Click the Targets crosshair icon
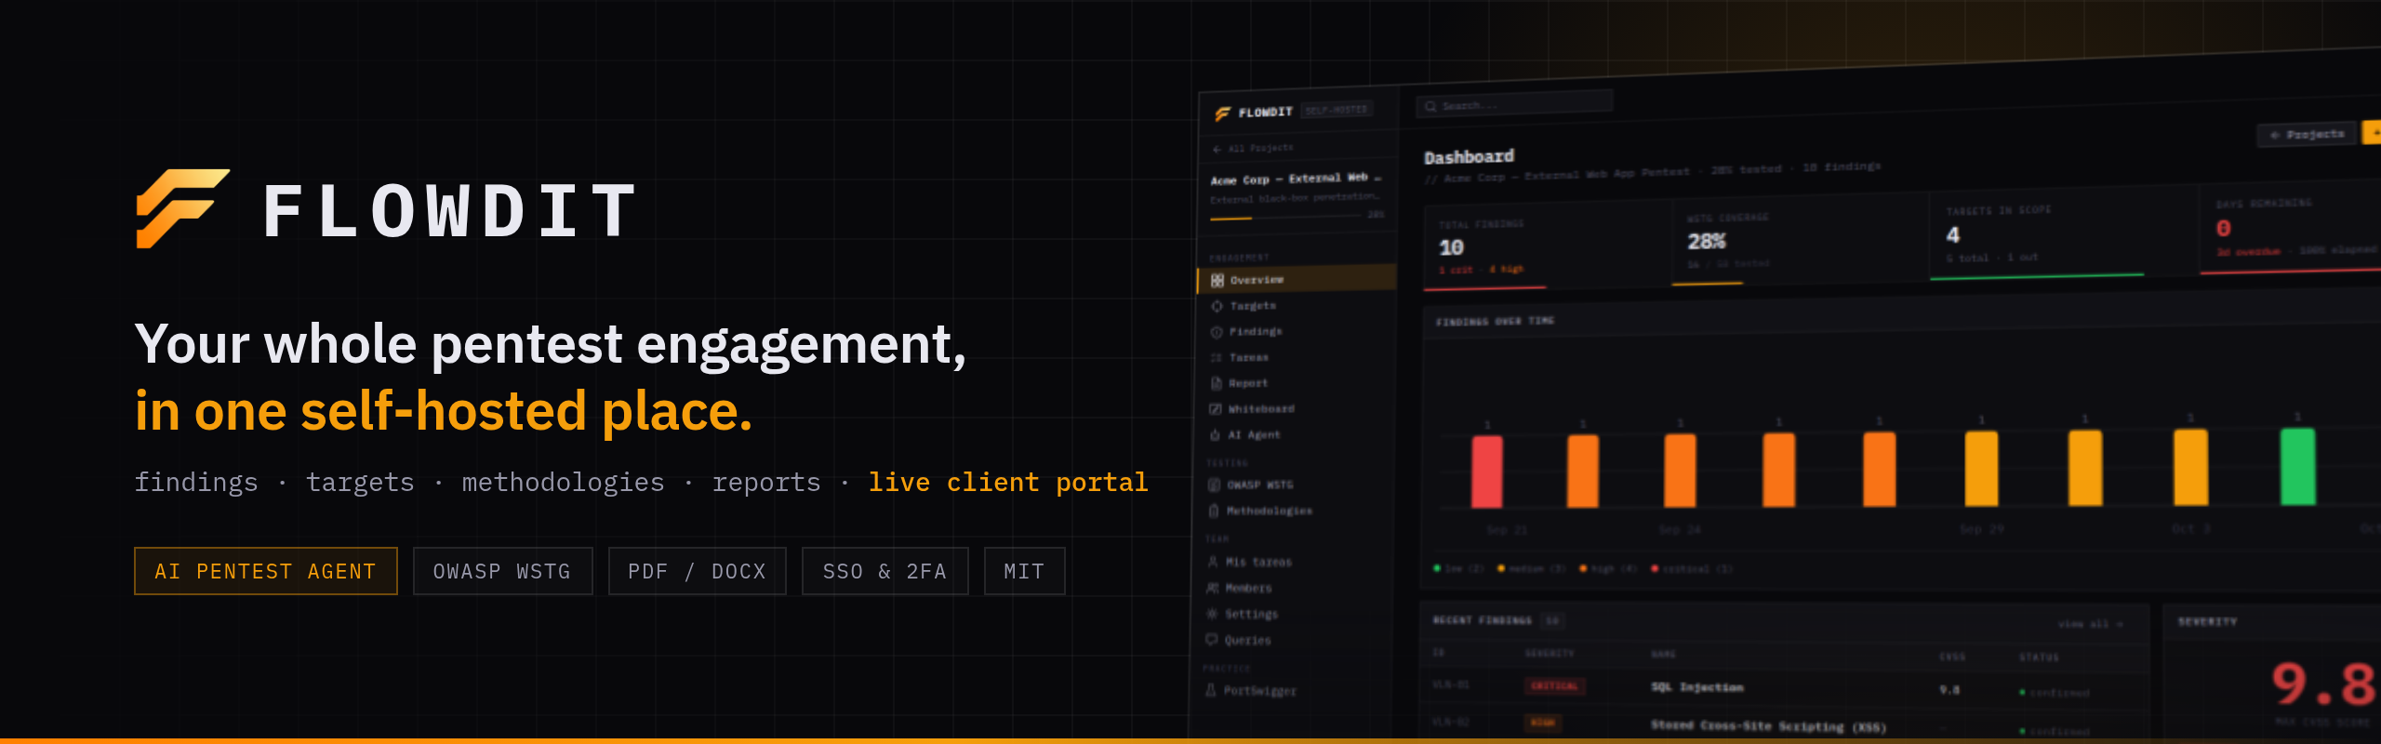The width and height of the screenshot is (2381, 744). point(1217,306)
